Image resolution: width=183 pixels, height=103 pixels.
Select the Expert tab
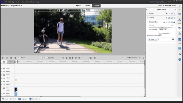[x=96, y=6]
